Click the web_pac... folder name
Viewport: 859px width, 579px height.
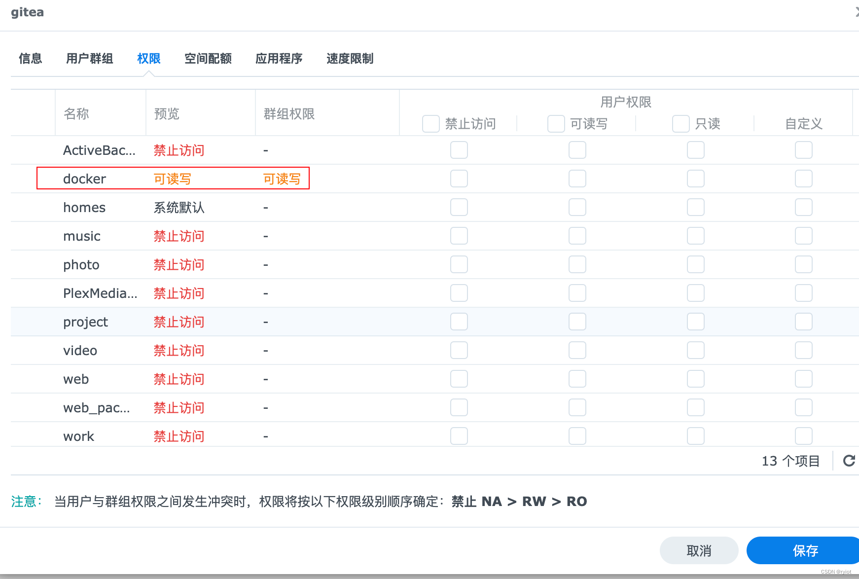click(97, 408)
